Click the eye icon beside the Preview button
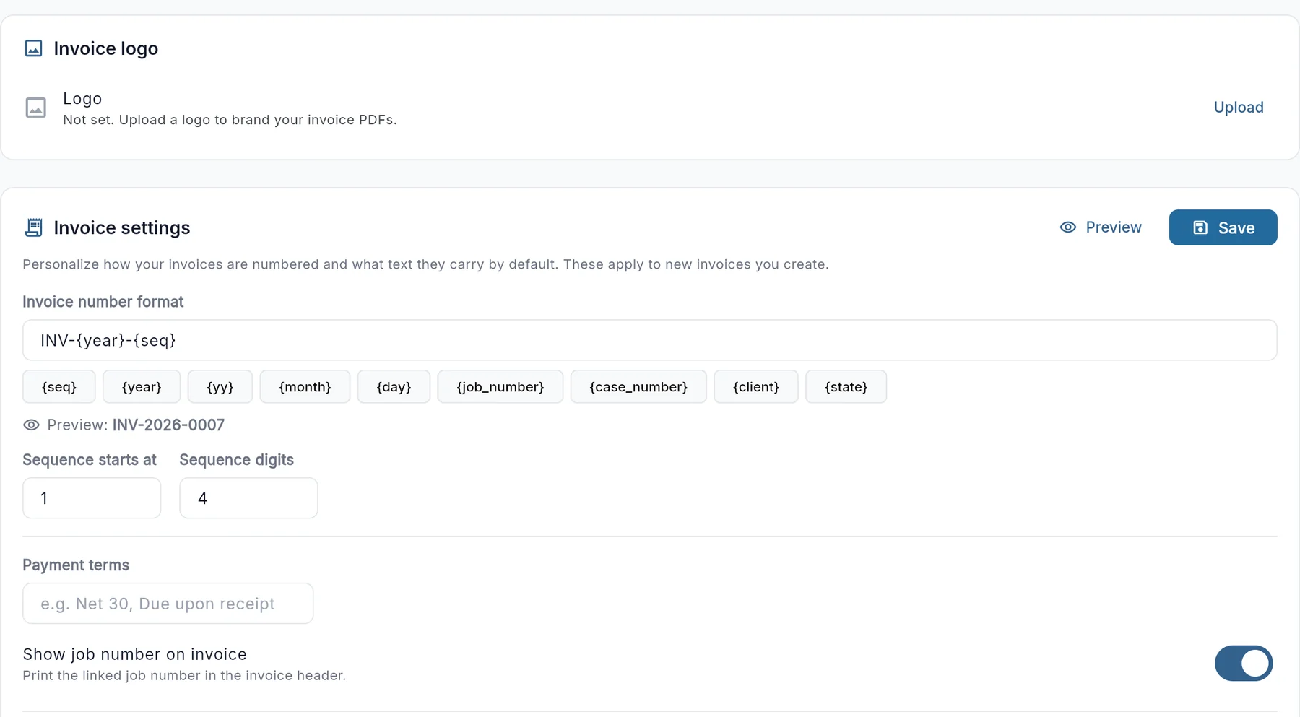 point(1068,227)
